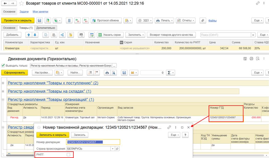The height and width of the screenshot is (158, 269).
Task: Expand Товары на складах register group
Action: [x=3, y=91]
